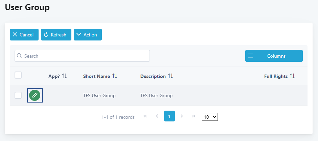Go to next page chevron
The height and width of the screenshot is (141, 318).
[182, 116]
